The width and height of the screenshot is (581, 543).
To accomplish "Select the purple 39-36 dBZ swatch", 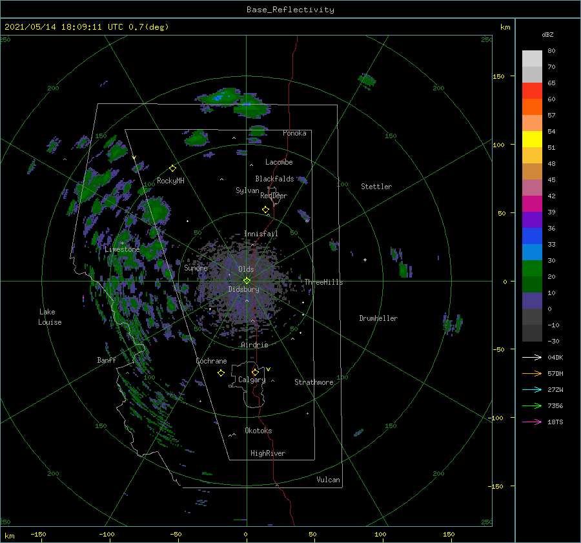I will point(532,220).
